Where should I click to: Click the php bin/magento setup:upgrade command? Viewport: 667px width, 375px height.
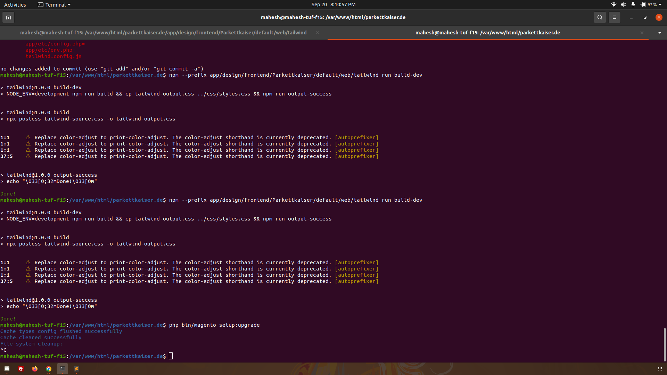[214, 325]
